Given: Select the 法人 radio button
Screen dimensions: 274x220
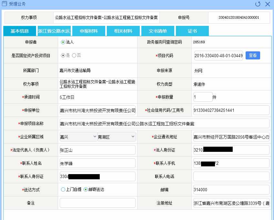Looking at the screenshot, I should point(63,42).
